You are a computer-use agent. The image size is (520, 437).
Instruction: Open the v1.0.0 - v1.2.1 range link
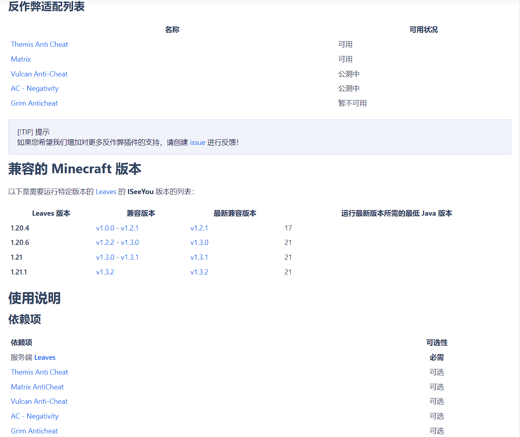[x=117, y=228]
